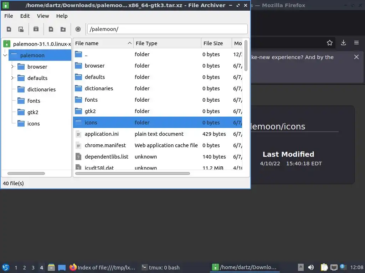Click the Stop operation toolbar icon
The height and width of the screenshot is (273, 365).
[x=78, y=29]
